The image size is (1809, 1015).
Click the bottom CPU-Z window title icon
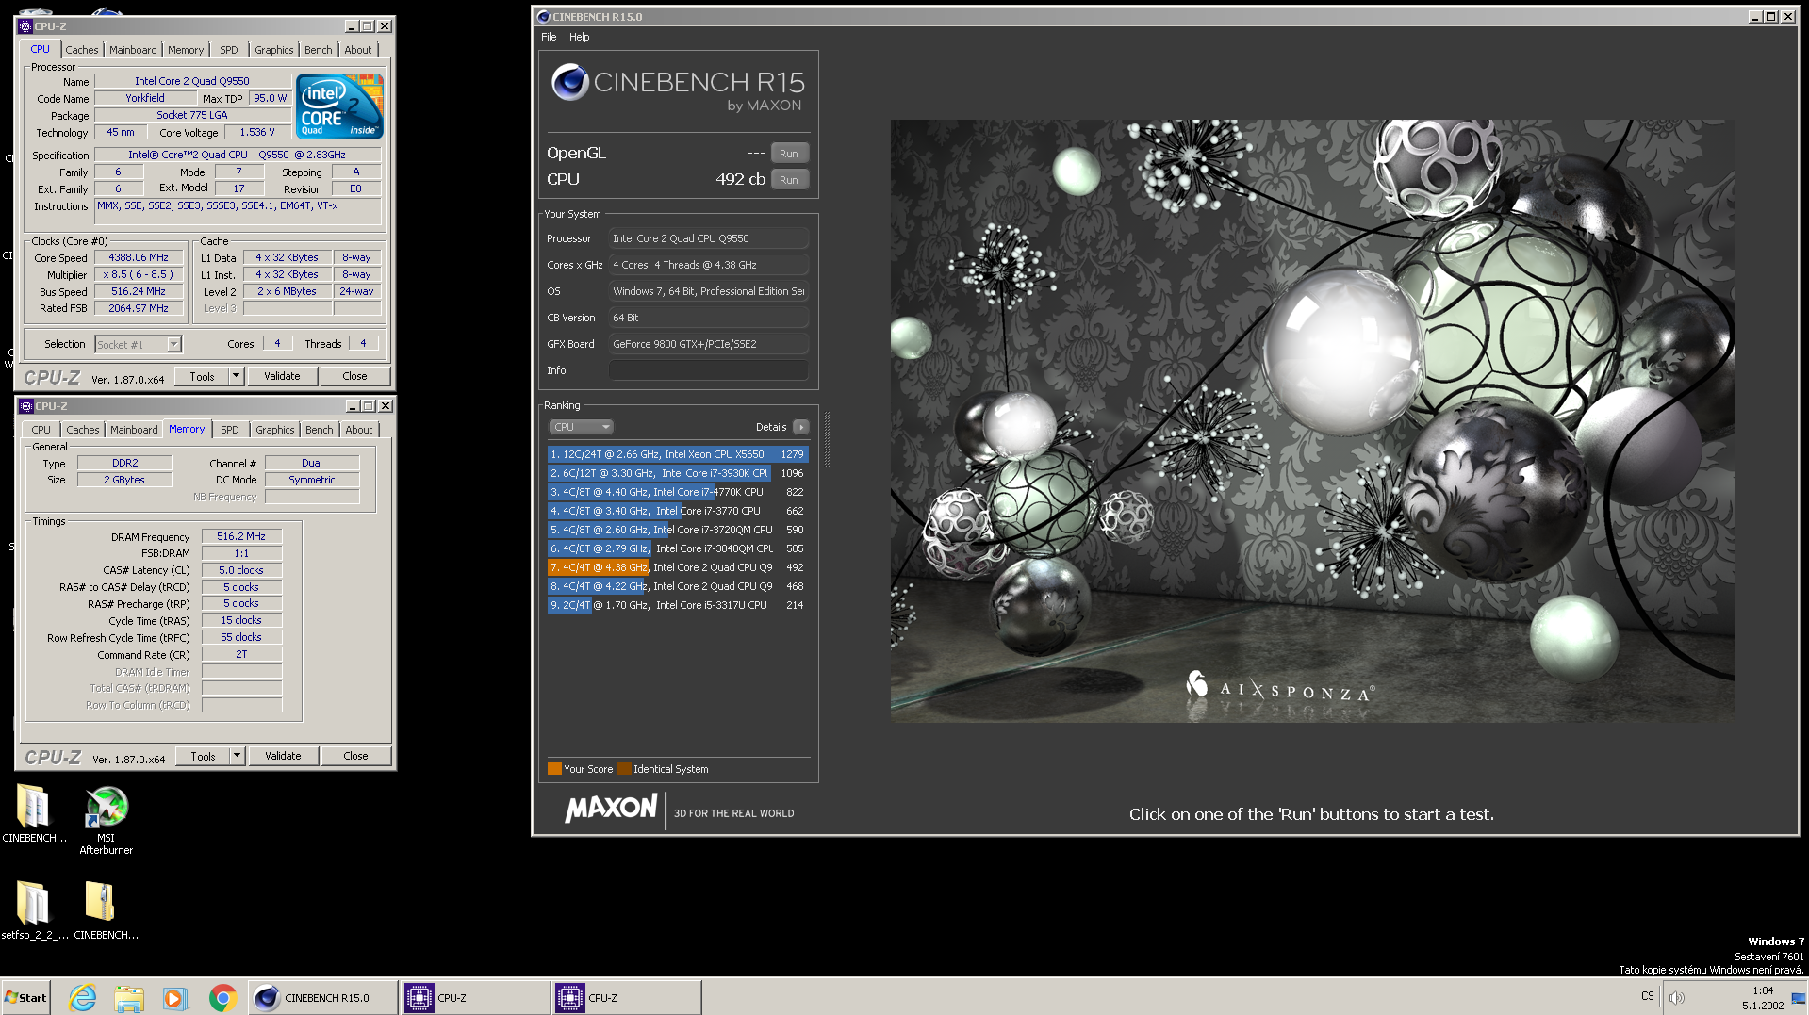click(26, 406)
